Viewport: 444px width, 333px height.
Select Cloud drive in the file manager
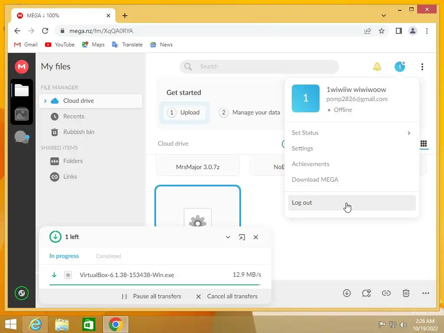point(91,101)
